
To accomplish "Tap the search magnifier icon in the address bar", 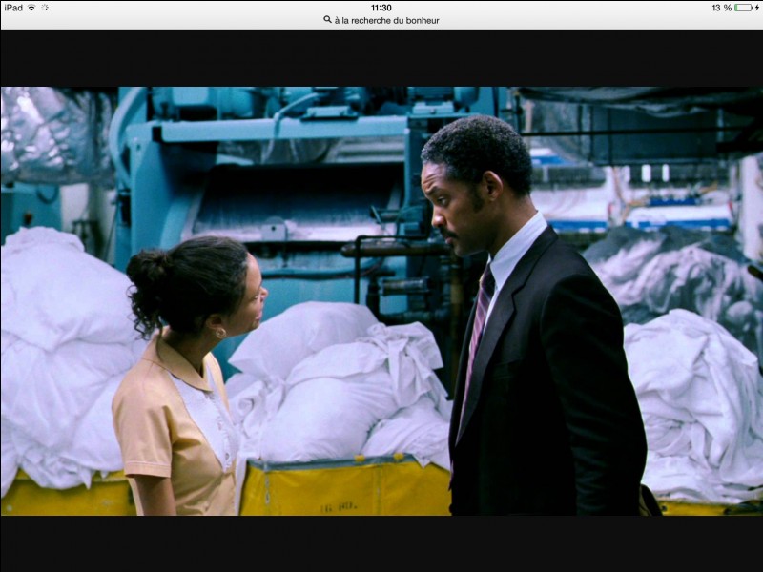I will pyautogui.click(x=327, y=20).
